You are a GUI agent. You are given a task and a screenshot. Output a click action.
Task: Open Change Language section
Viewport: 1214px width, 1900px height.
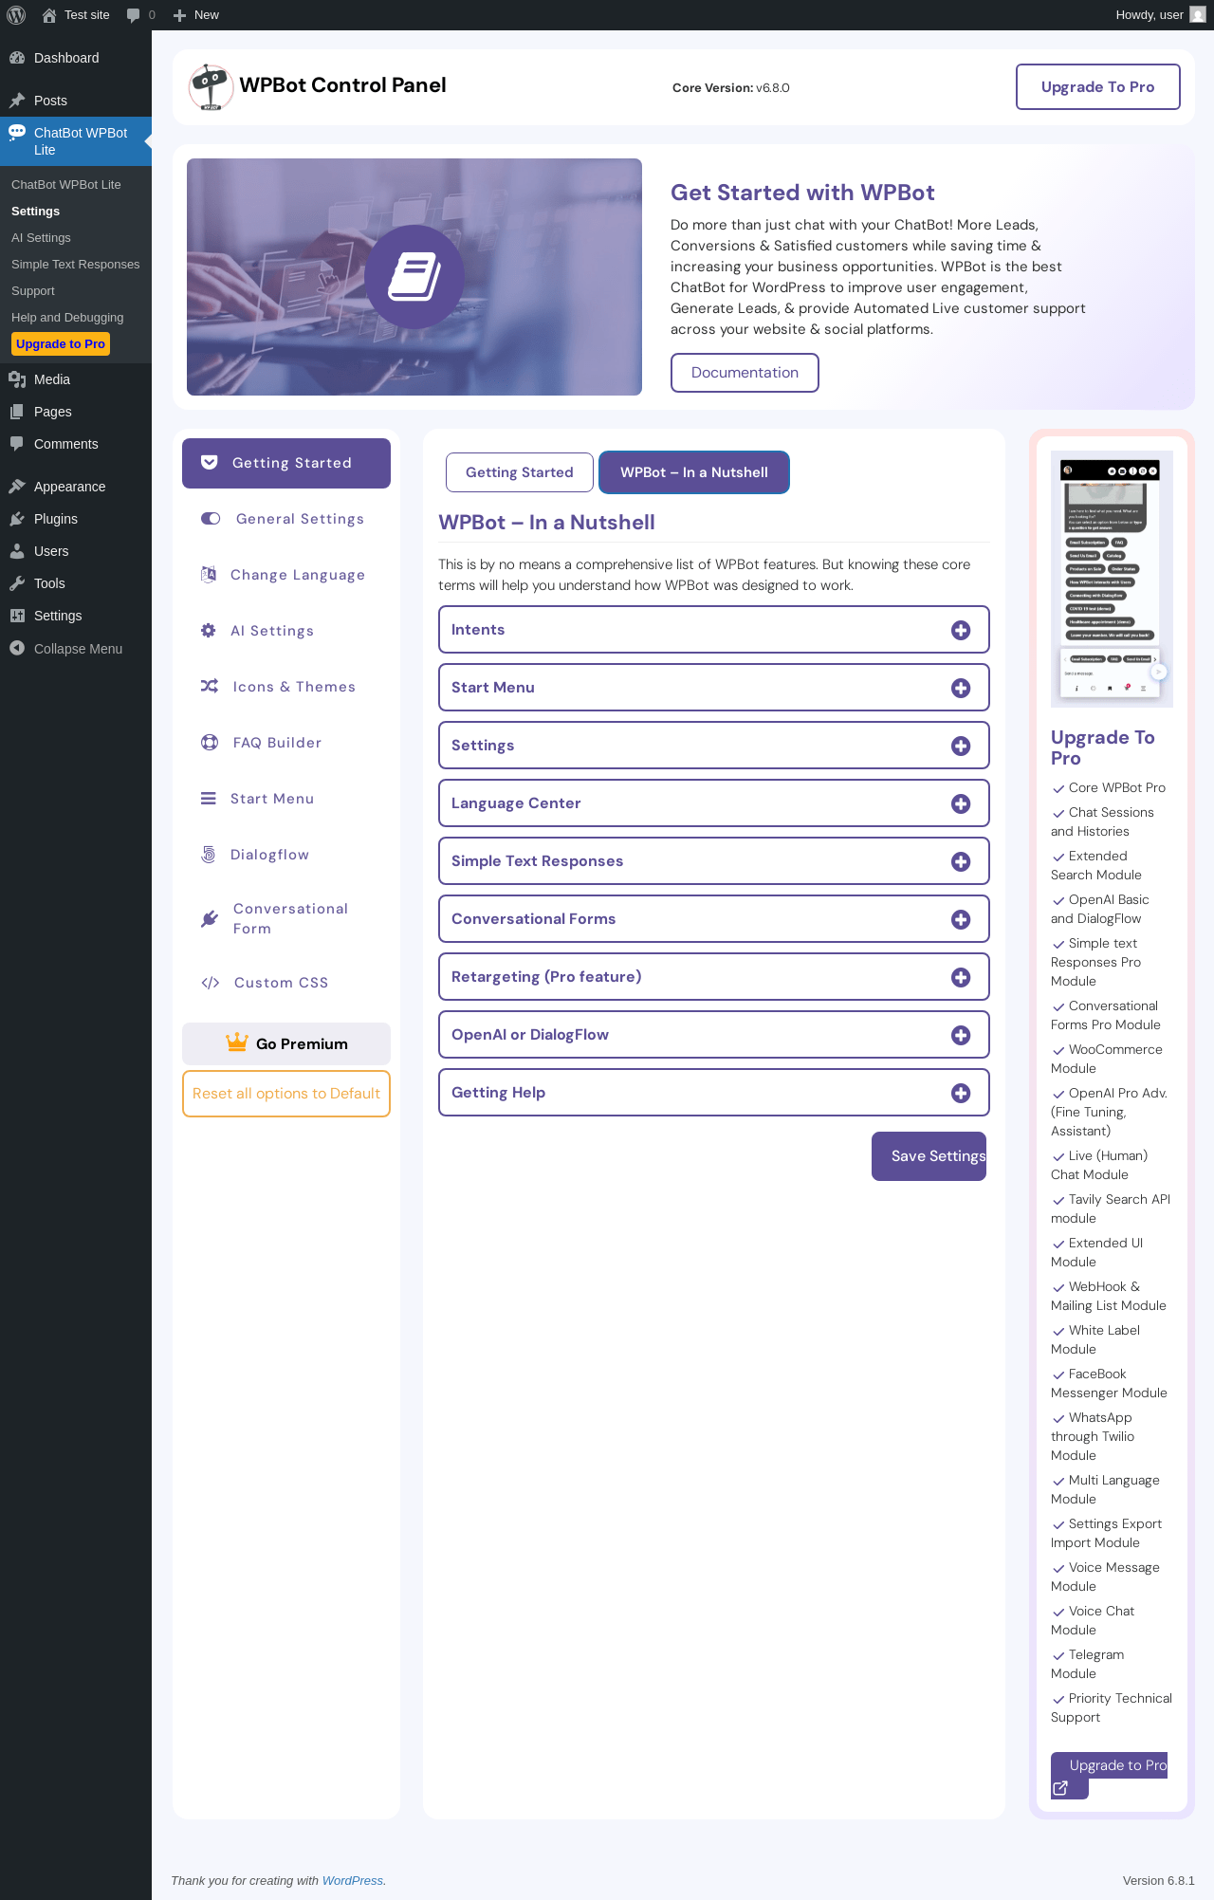(286, 575)
